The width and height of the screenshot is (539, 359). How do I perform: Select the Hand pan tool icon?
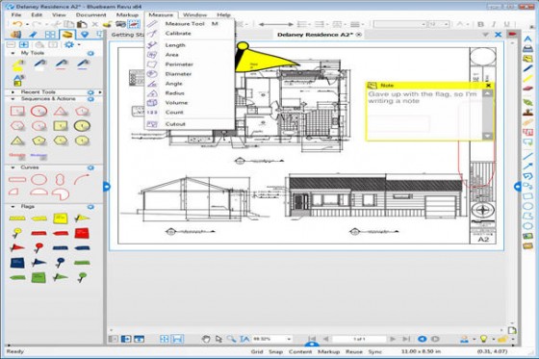click(x=206, y=339)
